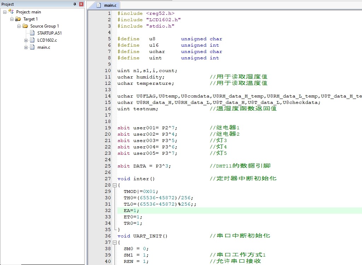Click the TH0=(65536-45872)/256; statement
Image resolution: width=362 pixels, height=265 pixels.
coord(158,198)
